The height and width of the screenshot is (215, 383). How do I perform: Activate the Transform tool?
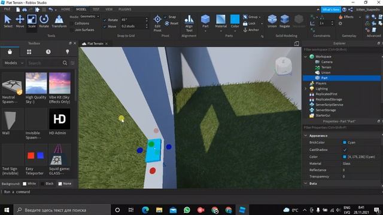point(59,21)
